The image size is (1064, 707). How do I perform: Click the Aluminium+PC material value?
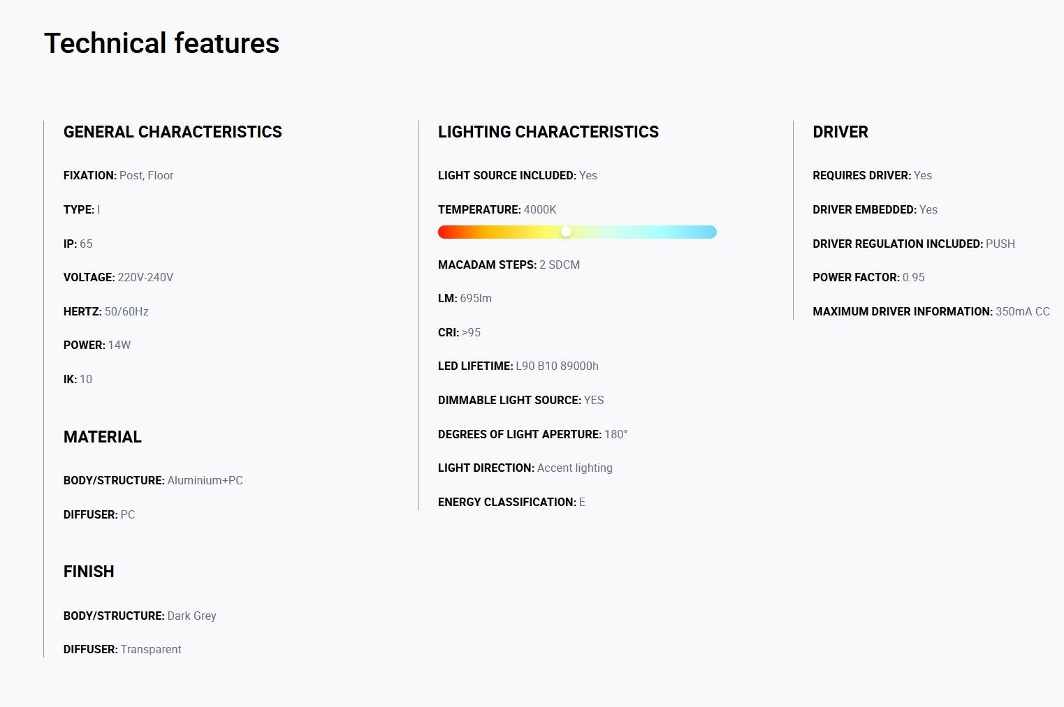(x=205, y=480)
